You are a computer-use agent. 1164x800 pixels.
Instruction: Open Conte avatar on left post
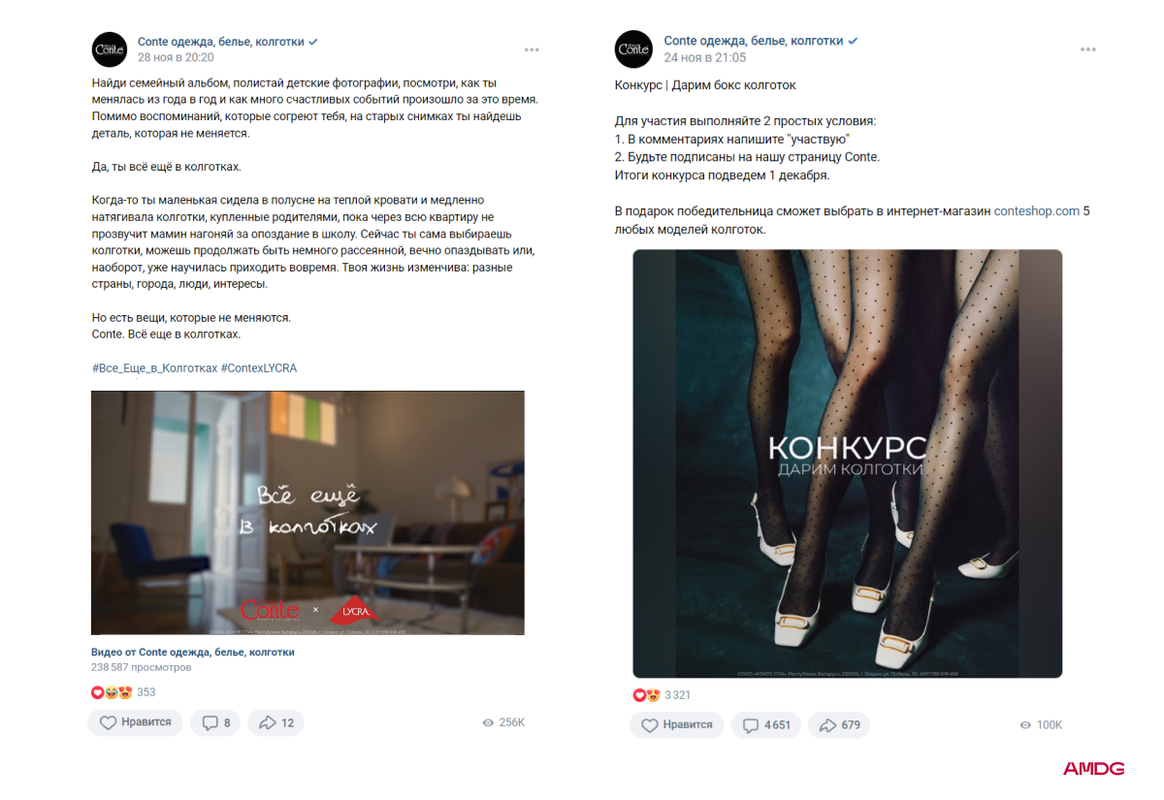[x=110, y=49]
